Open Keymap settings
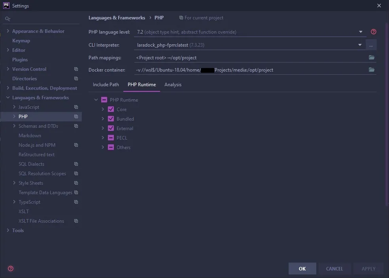 click(21, 40)
